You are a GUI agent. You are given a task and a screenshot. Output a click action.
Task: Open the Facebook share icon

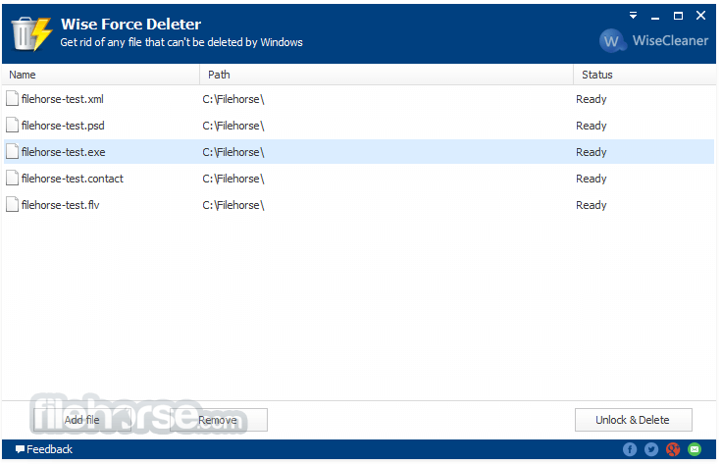[630, 449]
